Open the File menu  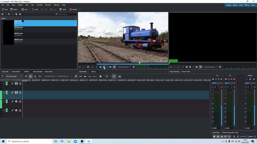(x=2, y=5)
